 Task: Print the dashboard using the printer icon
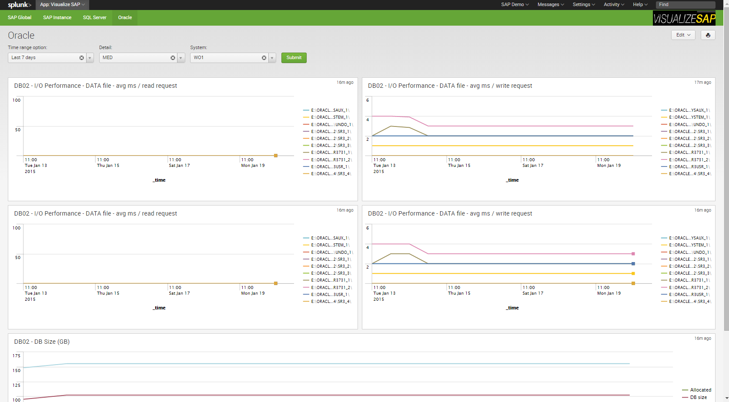[708, 35]
